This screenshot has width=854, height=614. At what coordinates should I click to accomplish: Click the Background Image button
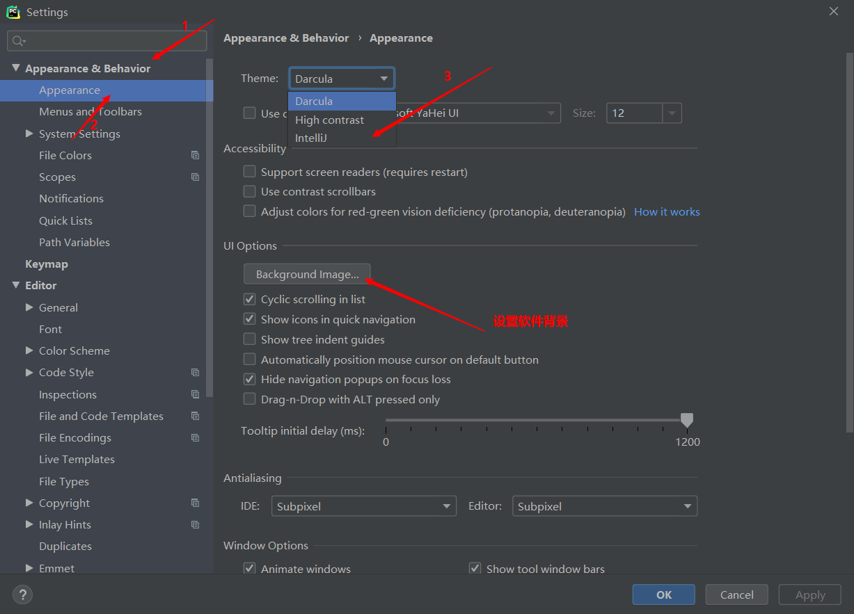[x=307, y=274]
